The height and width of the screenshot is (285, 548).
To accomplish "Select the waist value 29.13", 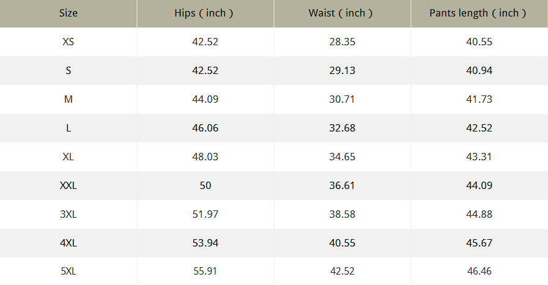I will tap(342, 70).
